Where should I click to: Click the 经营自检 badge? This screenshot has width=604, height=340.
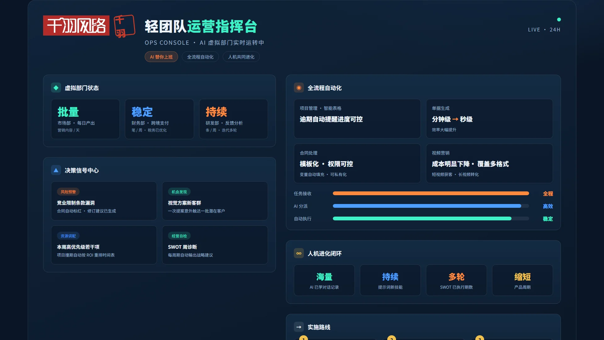coord(179,236)
